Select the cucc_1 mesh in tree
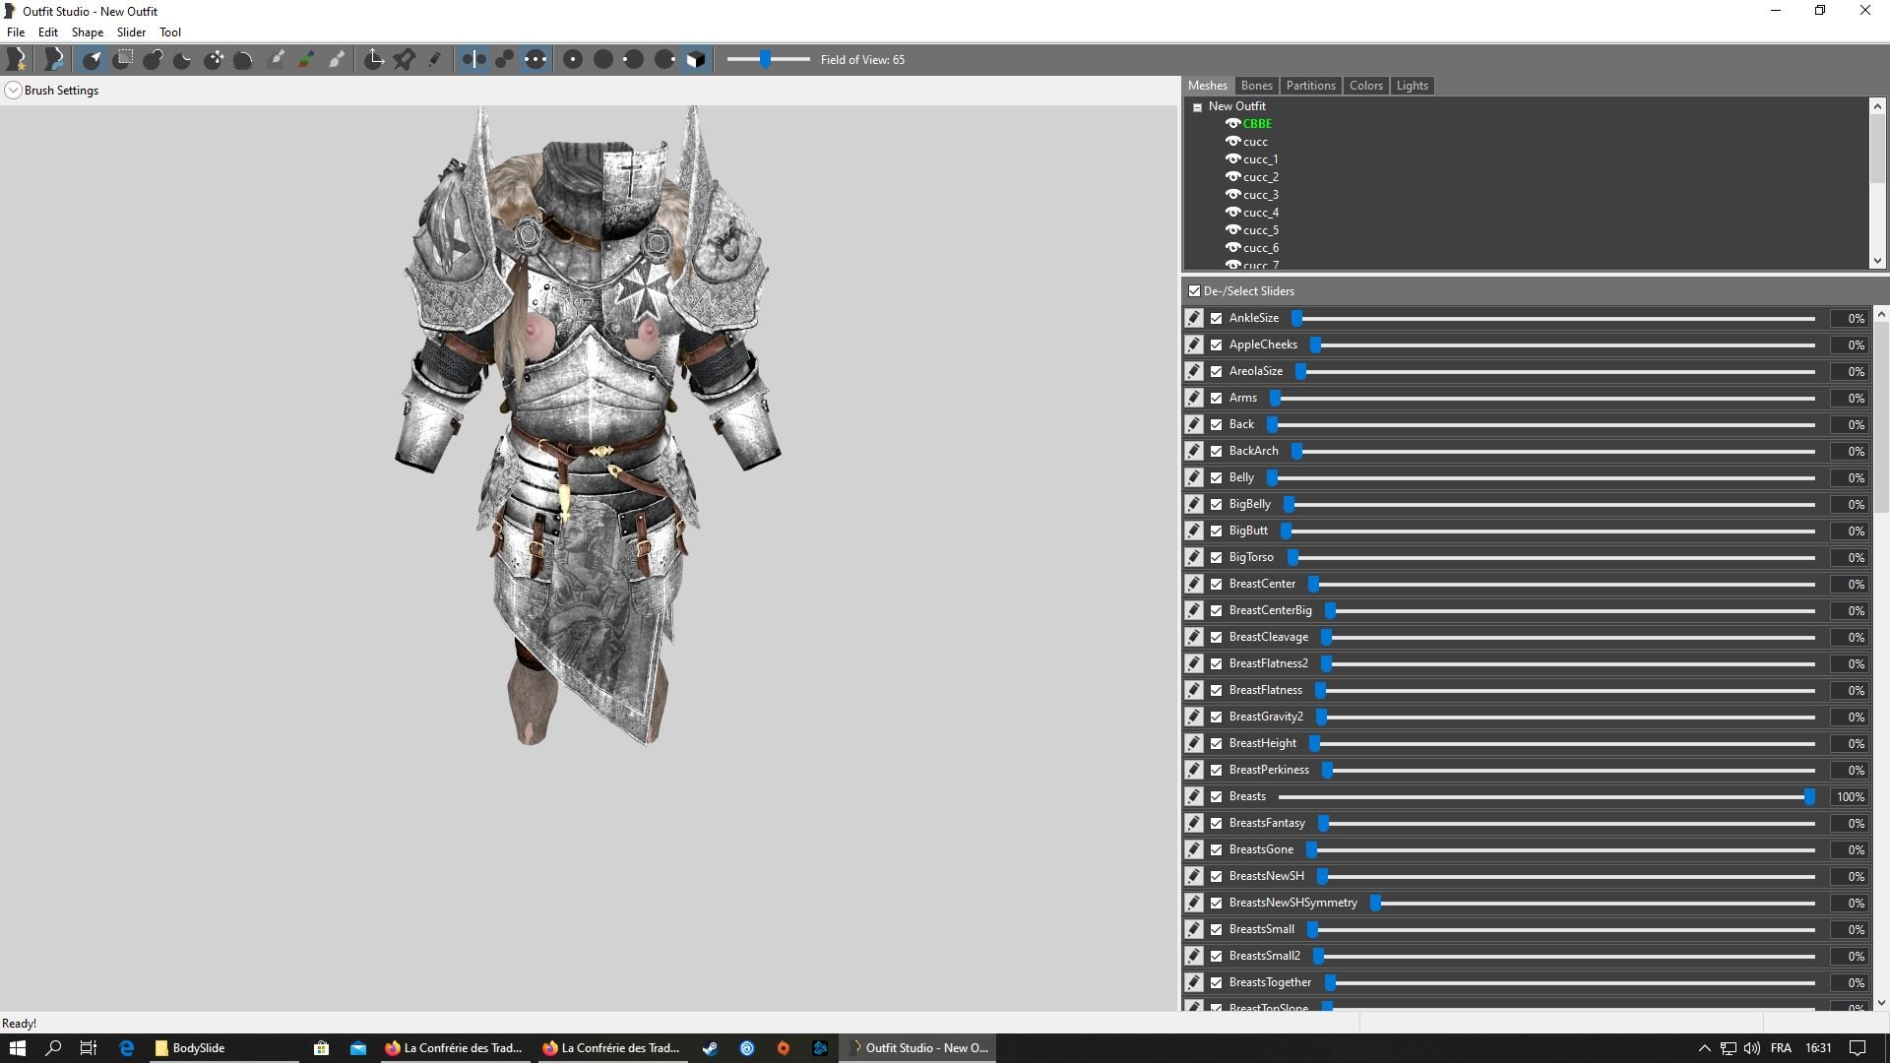This screenshot has width=1890, height=1063. (x=1260, y=159)
